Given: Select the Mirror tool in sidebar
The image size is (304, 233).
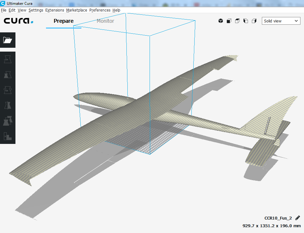Looking at the screenshot, I should coord(7,105).
